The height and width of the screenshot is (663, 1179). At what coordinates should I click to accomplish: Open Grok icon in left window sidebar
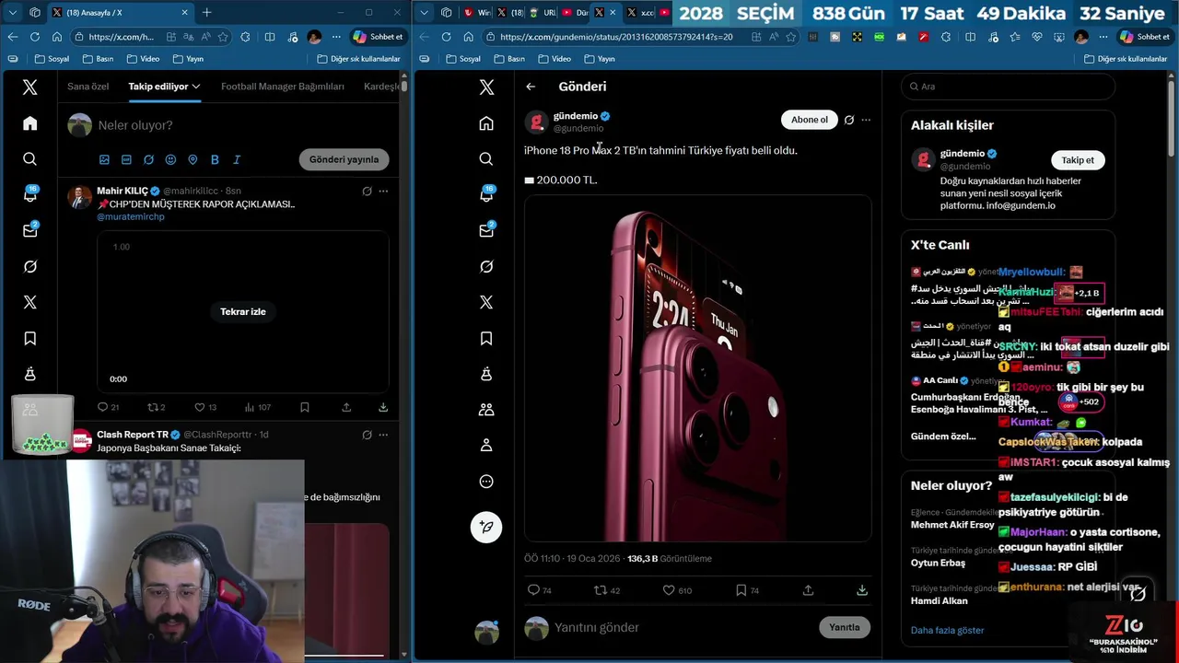30,266
